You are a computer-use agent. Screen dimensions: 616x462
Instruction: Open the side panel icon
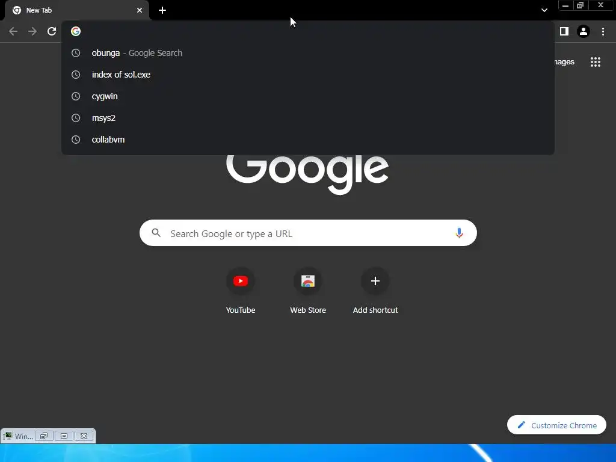[564, 31]
